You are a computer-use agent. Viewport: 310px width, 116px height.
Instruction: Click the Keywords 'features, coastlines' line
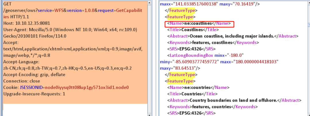[213, 43]
